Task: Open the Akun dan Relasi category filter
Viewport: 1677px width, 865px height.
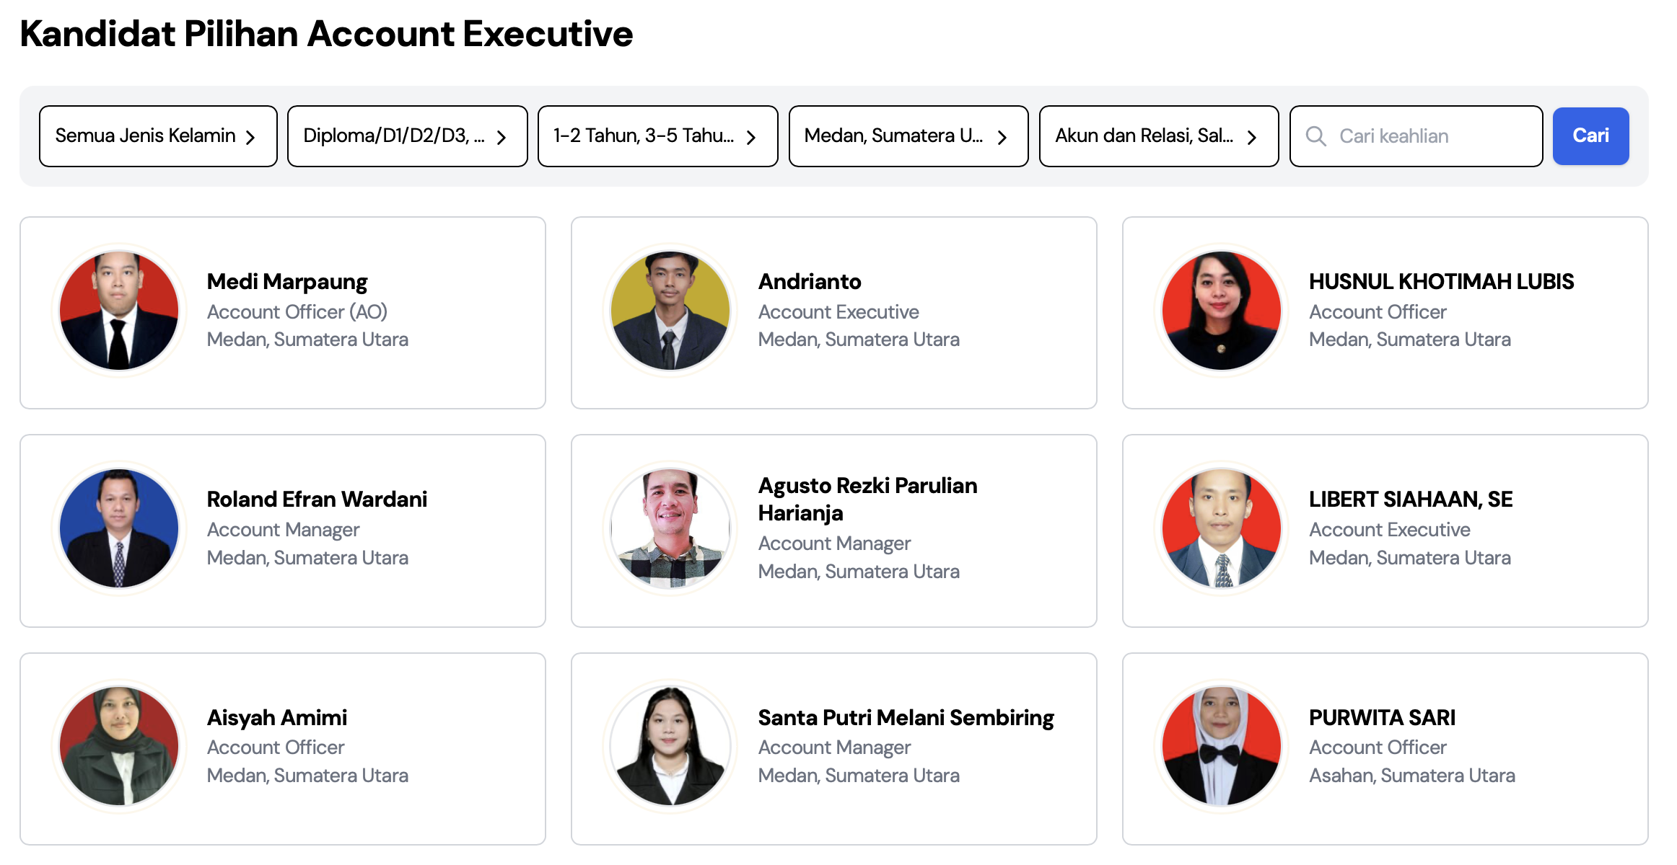Action: pos(1159,136)
